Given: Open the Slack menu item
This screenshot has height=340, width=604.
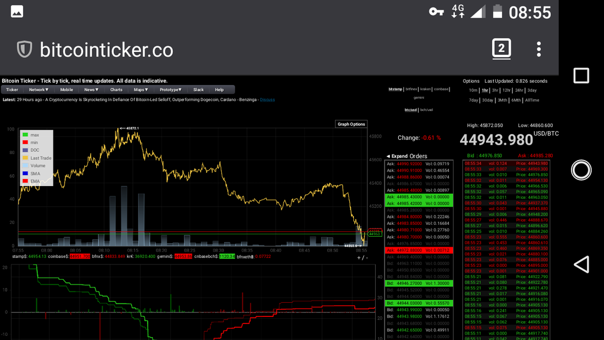Looking at the screenshot, I should tap(198, 90).
